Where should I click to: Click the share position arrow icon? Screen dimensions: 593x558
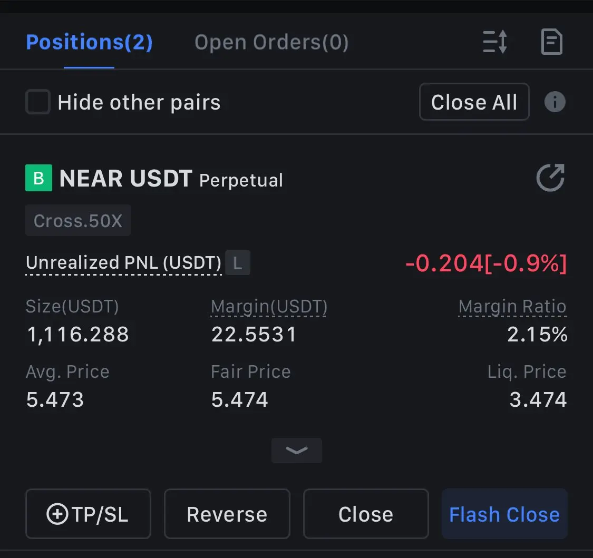(551, 178)
